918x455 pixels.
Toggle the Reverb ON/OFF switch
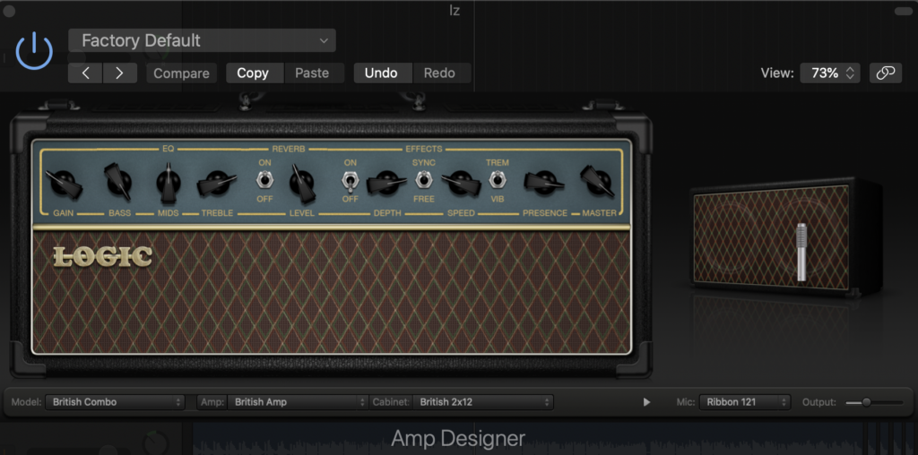264,180
